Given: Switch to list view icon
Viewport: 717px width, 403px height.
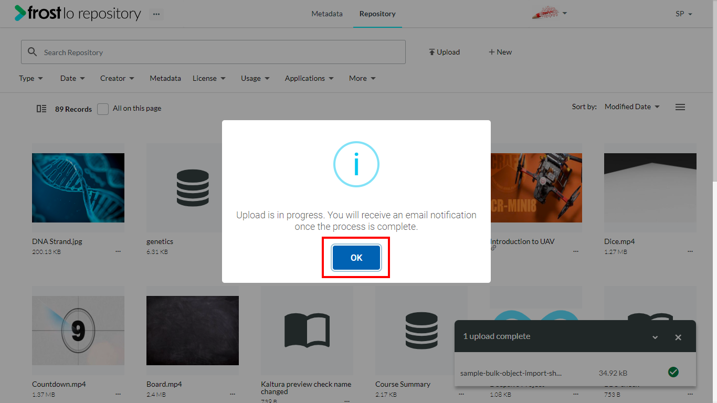Looking at the screenshot, I should point(680,107).
